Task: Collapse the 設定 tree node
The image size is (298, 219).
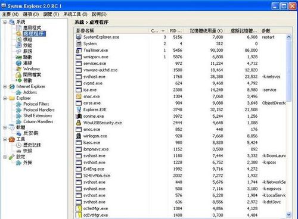Action: (x=5, y=157)
